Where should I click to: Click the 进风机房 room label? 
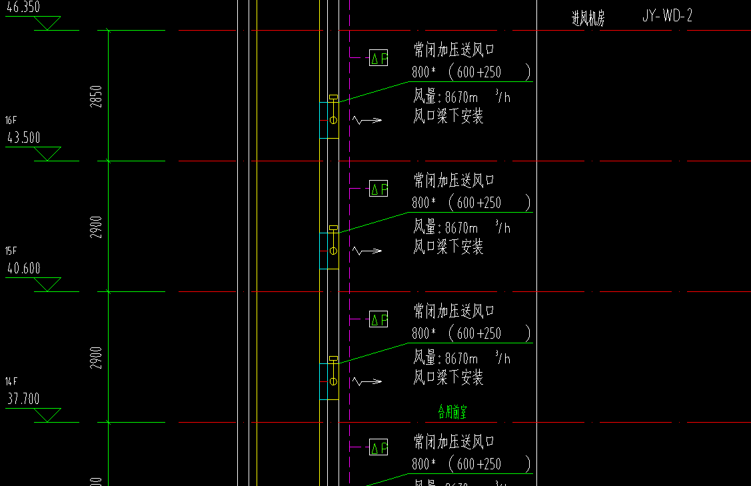tap(588, 18)
